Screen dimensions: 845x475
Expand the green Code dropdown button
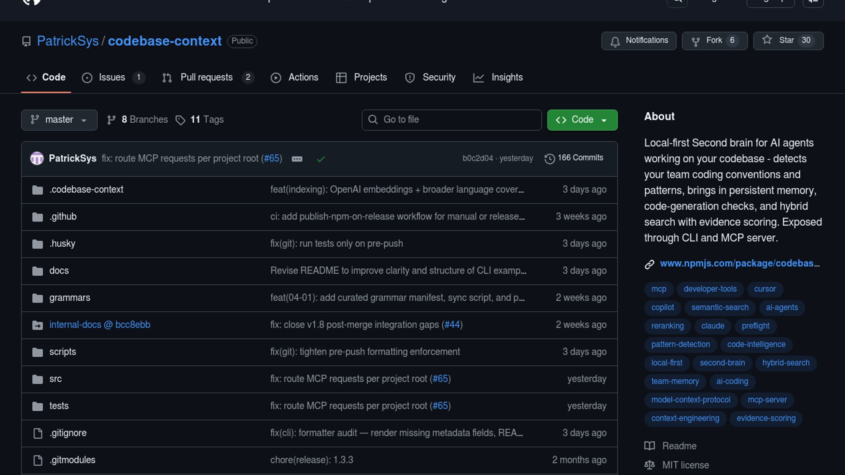582,120
